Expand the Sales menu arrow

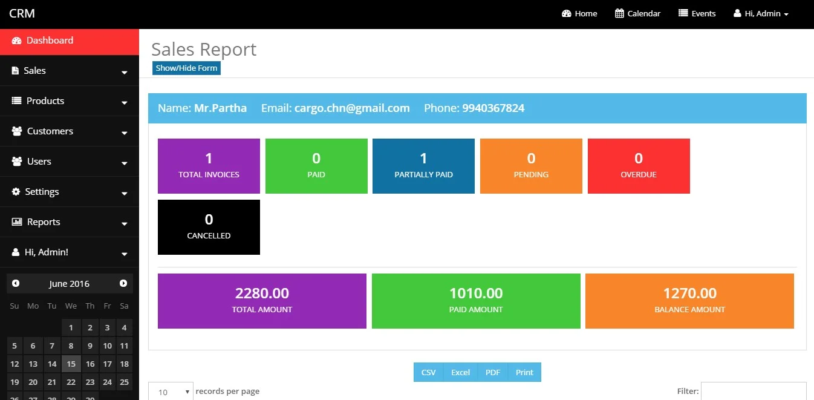[125, 73]
